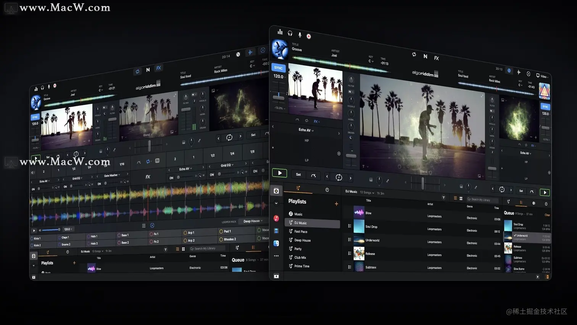Click Neural Mix N icon in right window header
577x325 pixels.
tap(425, 56)
